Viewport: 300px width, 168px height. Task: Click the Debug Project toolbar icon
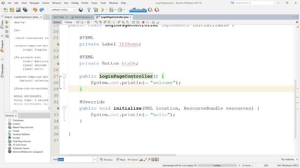tap(111, 10)
